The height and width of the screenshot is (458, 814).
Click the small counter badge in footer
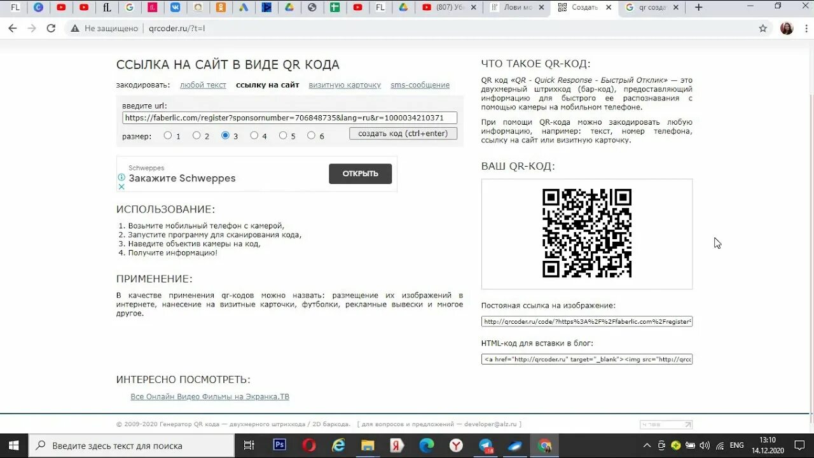(666, 424)
